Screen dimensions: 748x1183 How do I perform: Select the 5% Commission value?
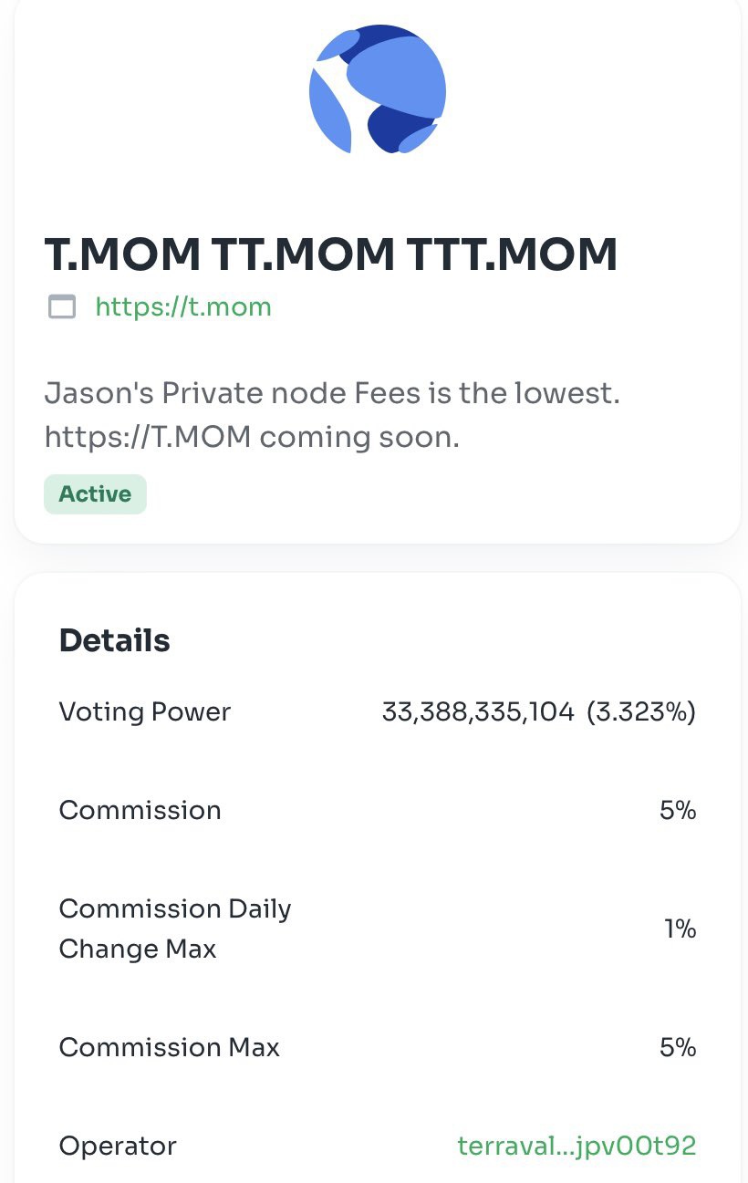pyautogui.click(x=678, y=810)
